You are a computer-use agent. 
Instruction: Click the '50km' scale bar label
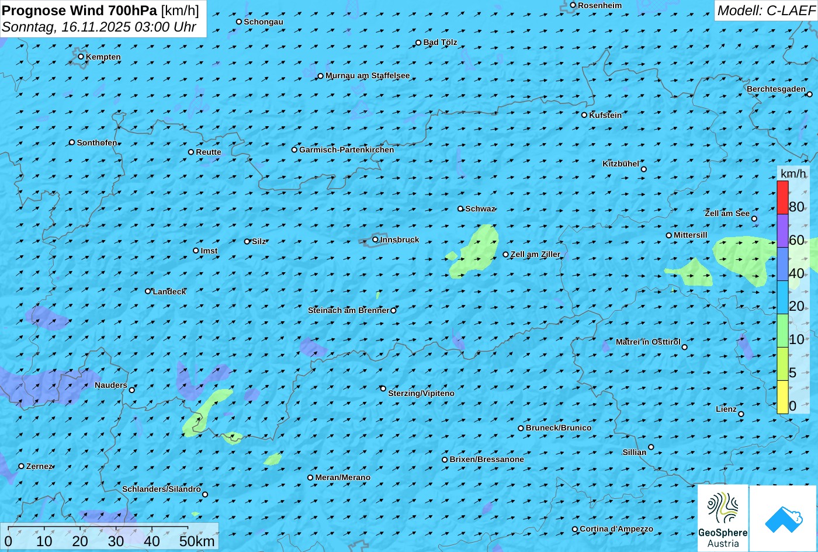(x=197, y=541)
